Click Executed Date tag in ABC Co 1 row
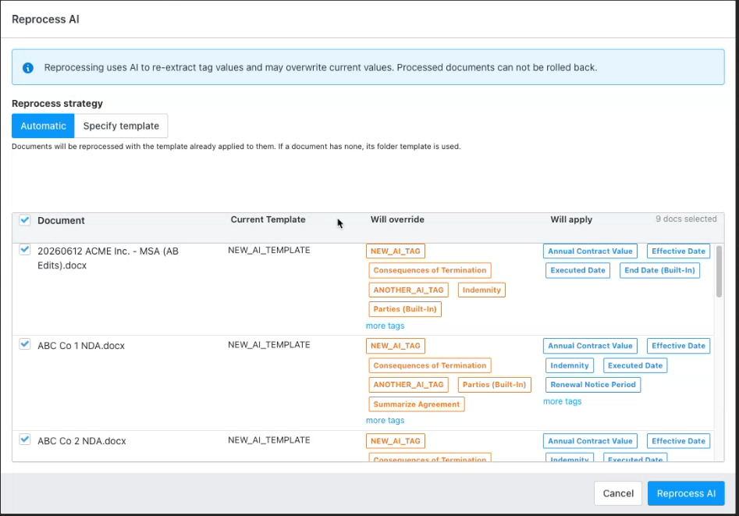 click(x=635, y=365)
